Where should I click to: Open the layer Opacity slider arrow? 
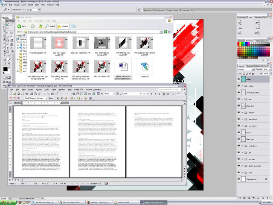tap(270, 69)
